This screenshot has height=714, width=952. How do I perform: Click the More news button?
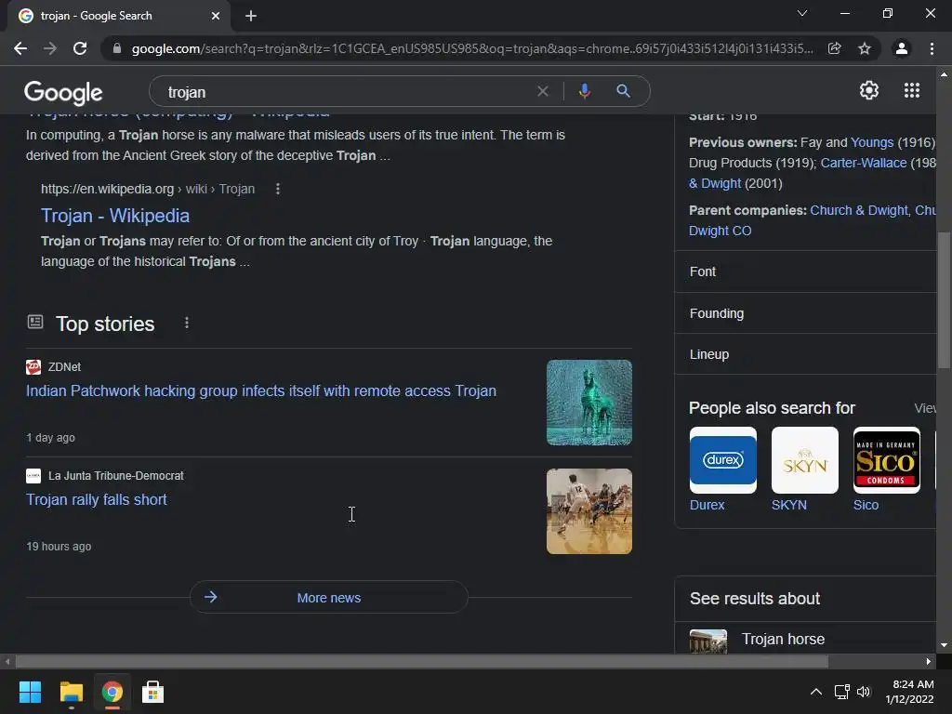point(329,598)
